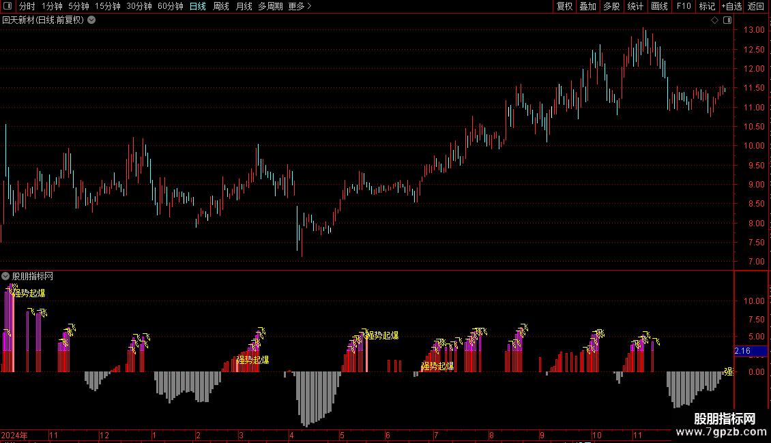Click the month 7 marker on time axis
771x443 pixels.
(436, 436)
